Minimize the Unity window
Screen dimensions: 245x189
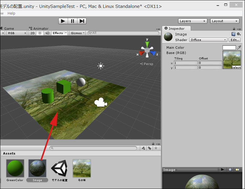pyautogui.click(x=218, y=5)
